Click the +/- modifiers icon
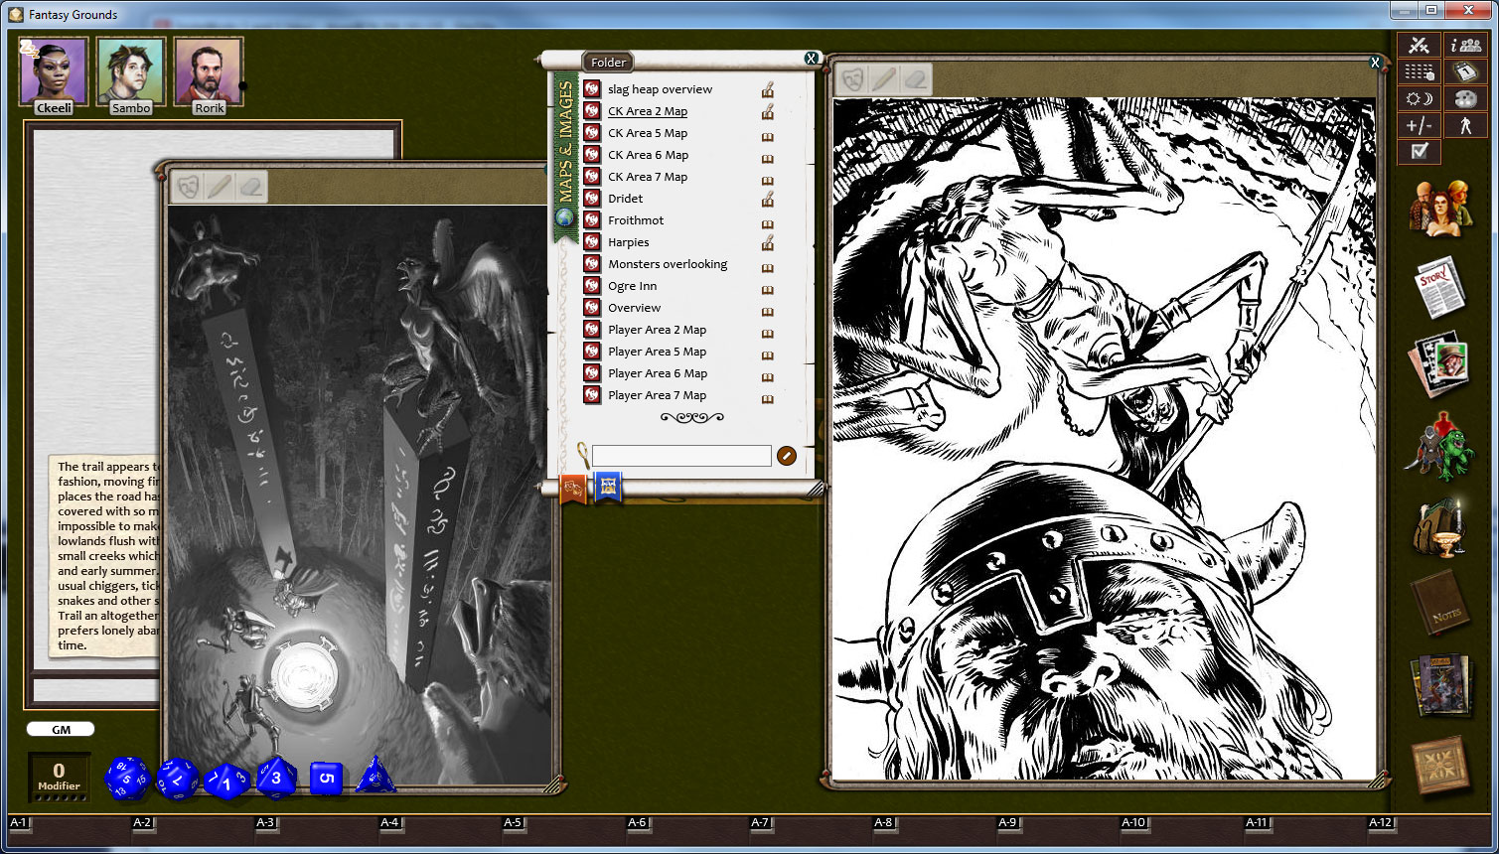This screenshot has height=854, width=1499. [1420, 125]
